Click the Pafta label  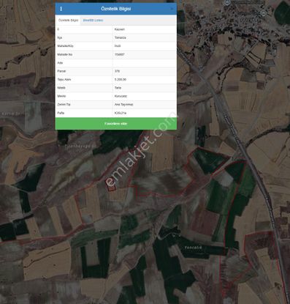61,113
